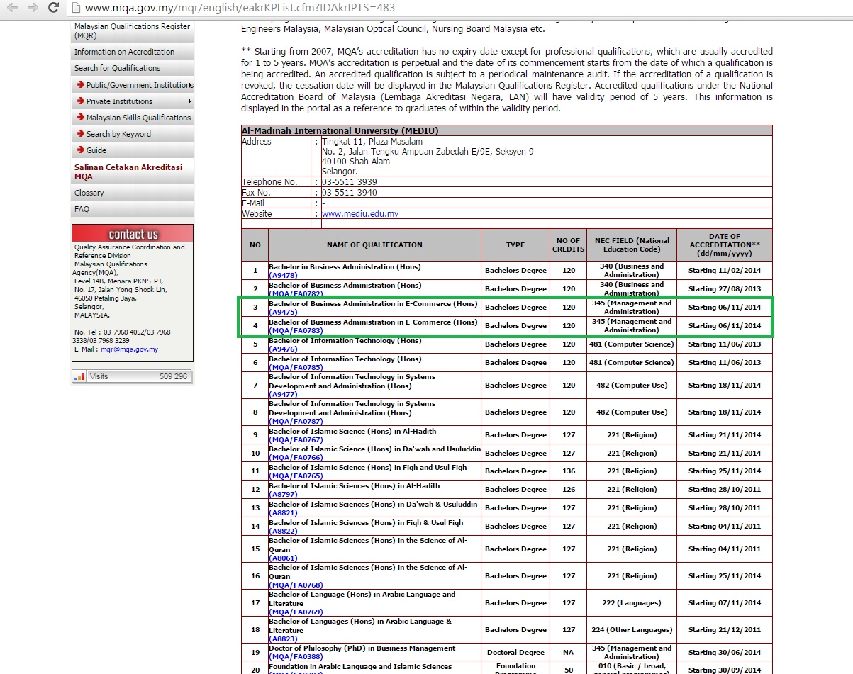Click the TYPE column header
The height and width of the screenshot is (674, 853).
point(515,245)
